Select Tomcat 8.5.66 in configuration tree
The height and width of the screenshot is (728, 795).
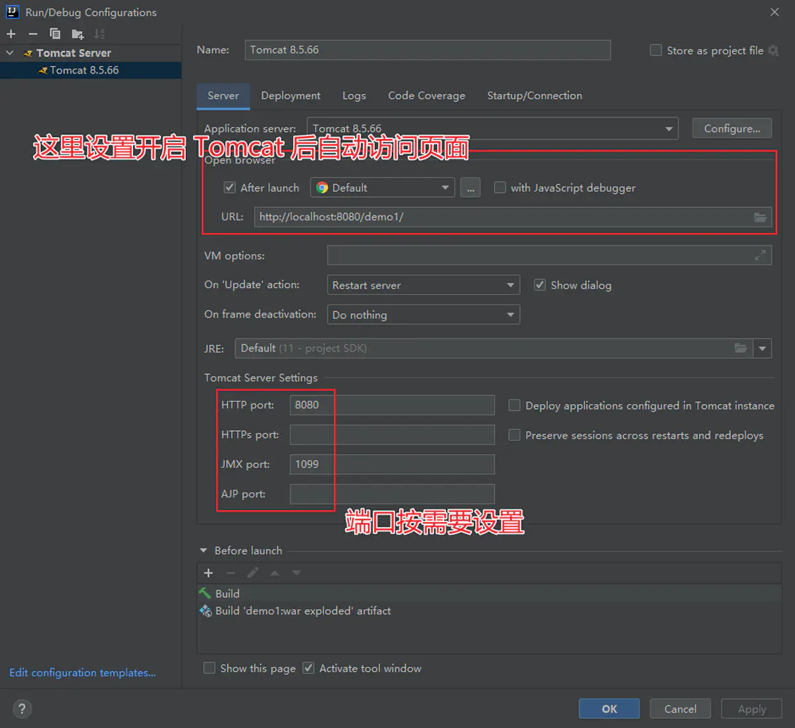pos(91,70)
